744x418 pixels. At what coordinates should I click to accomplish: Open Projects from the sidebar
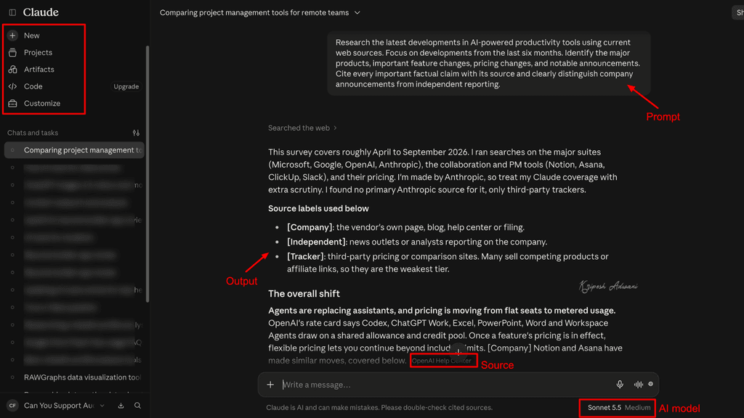38,52
